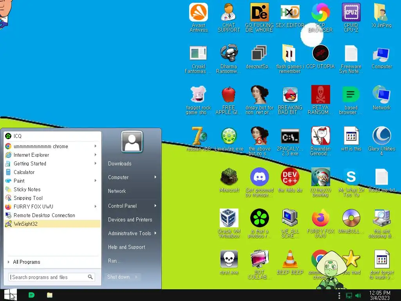Expand the Administrative Tools submenu arrow

[x=155, y=233]
